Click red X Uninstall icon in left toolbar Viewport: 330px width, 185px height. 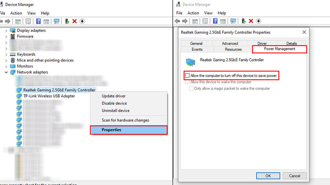(74, 21)
